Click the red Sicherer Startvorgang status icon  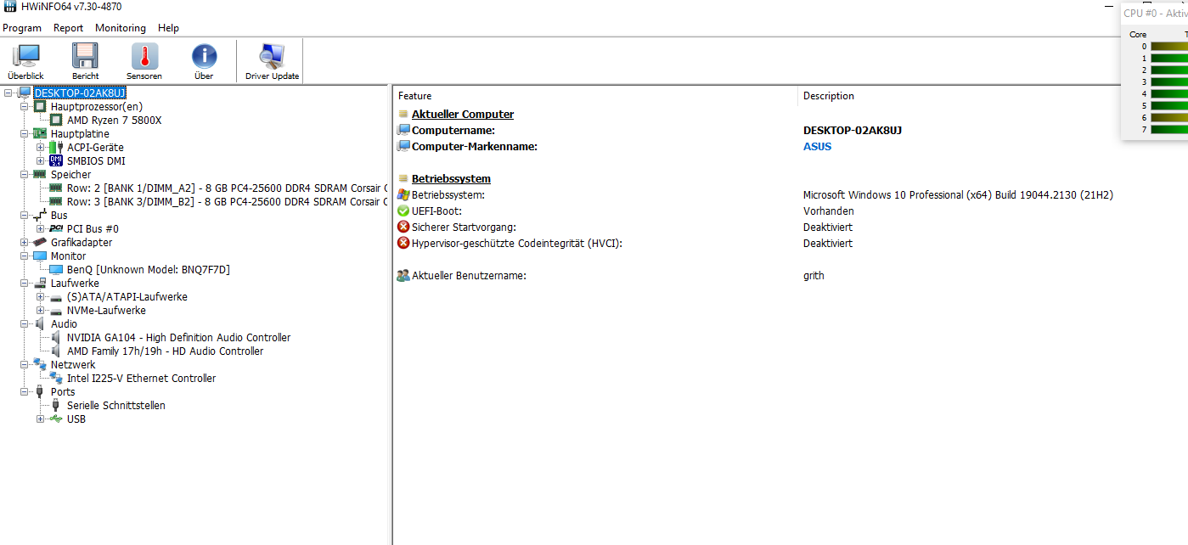[403, 227]
